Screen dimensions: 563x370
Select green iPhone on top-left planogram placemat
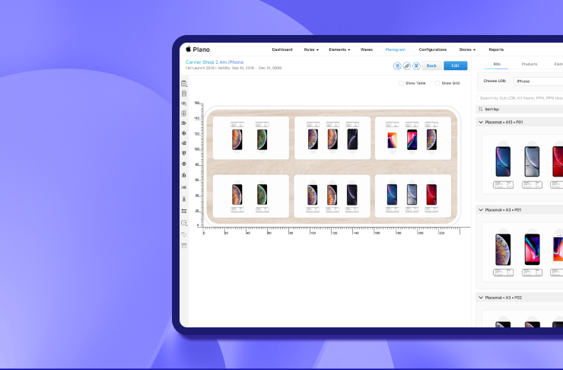262,139
